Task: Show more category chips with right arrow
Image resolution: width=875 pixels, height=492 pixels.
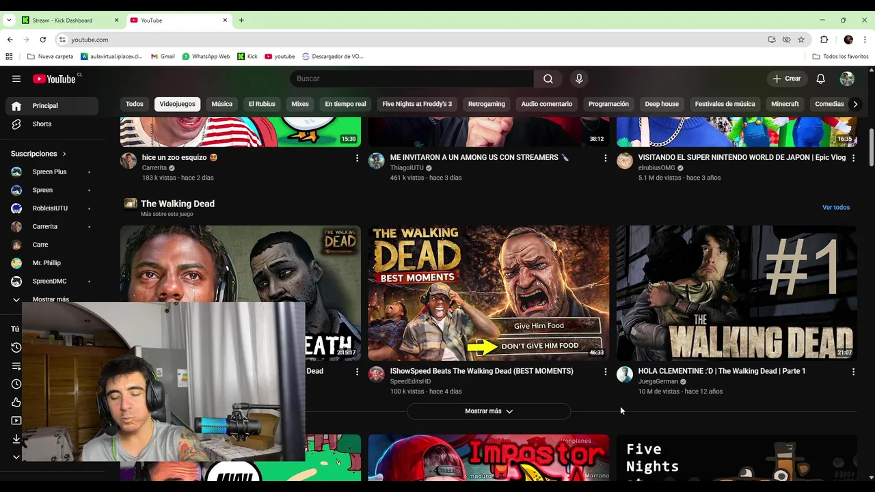Action: coord(855,104)
